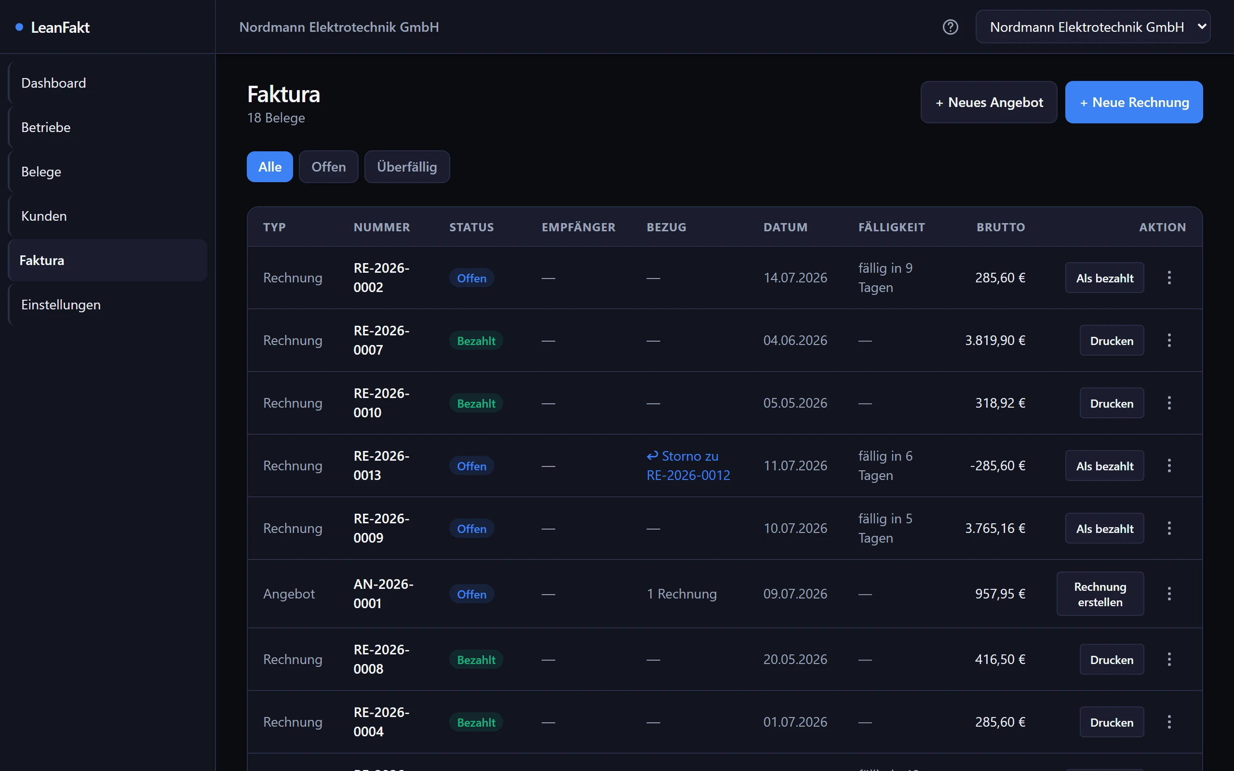Click the Brutto column header
Screen dimensions: 1234x771
1001,227
